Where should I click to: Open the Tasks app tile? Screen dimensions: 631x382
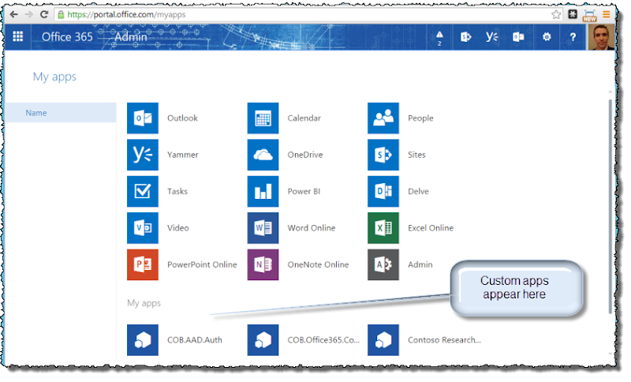143,191
